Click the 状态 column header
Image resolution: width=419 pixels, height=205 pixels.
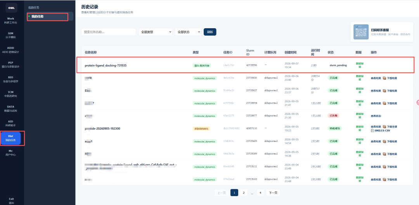[x=331, y=53]
